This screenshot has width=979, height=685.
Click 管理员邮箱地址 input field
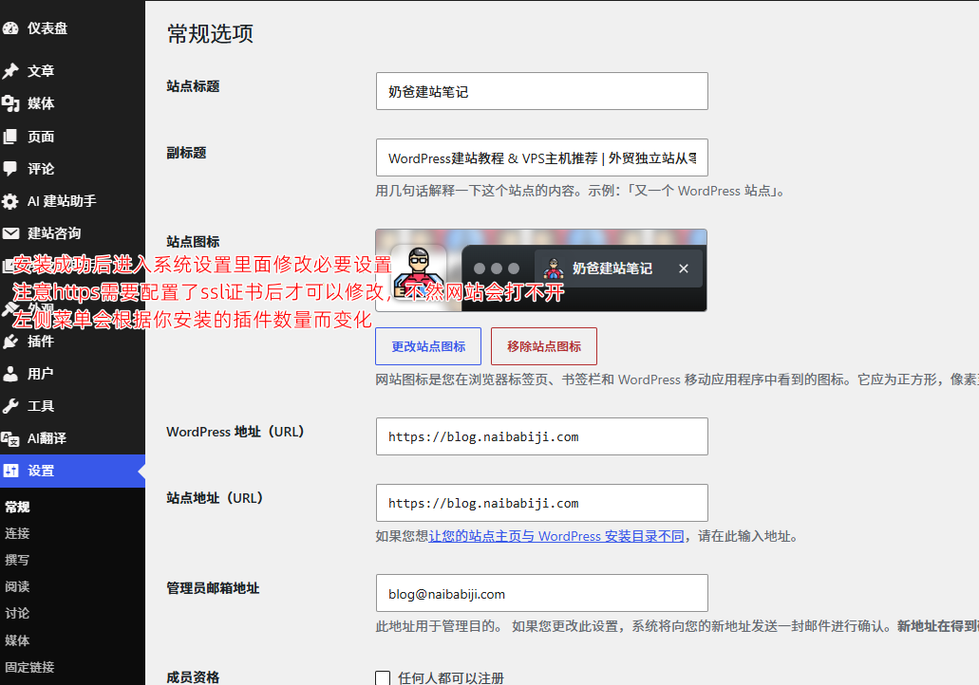[x=542, y=593]
